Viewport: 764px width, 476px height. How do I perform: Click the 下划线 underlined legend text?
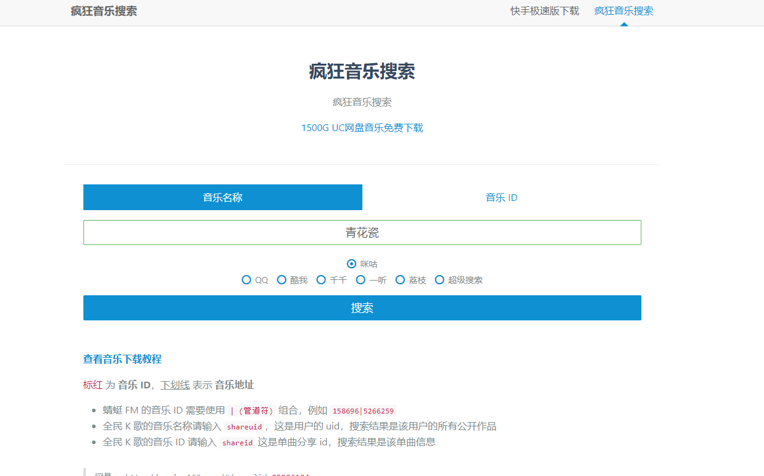point(175,385)
